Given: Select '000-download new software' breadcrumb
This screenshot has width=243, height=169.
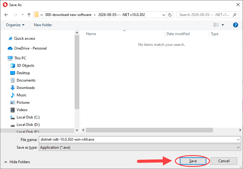Looking at the screenshot, I should tap(68, 15).
